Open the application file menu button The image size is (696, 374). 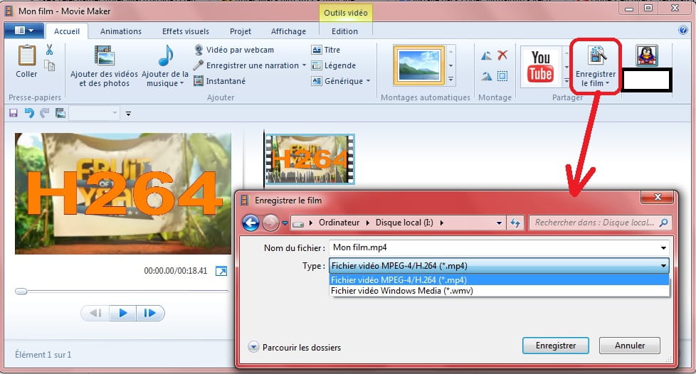point(24,31)
